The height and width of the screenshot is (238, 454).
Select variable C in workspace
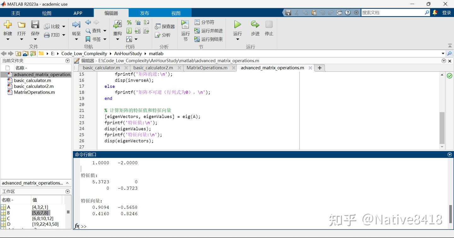[9, 219]
